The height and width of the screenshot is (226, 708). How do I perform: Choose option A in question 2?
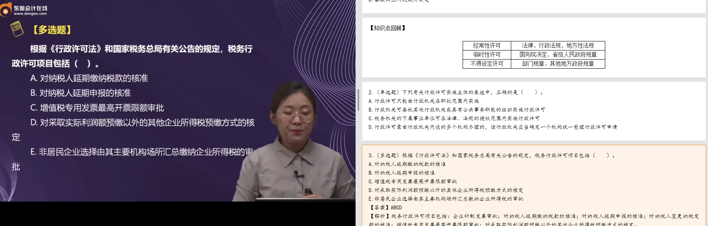coord(424,101)
